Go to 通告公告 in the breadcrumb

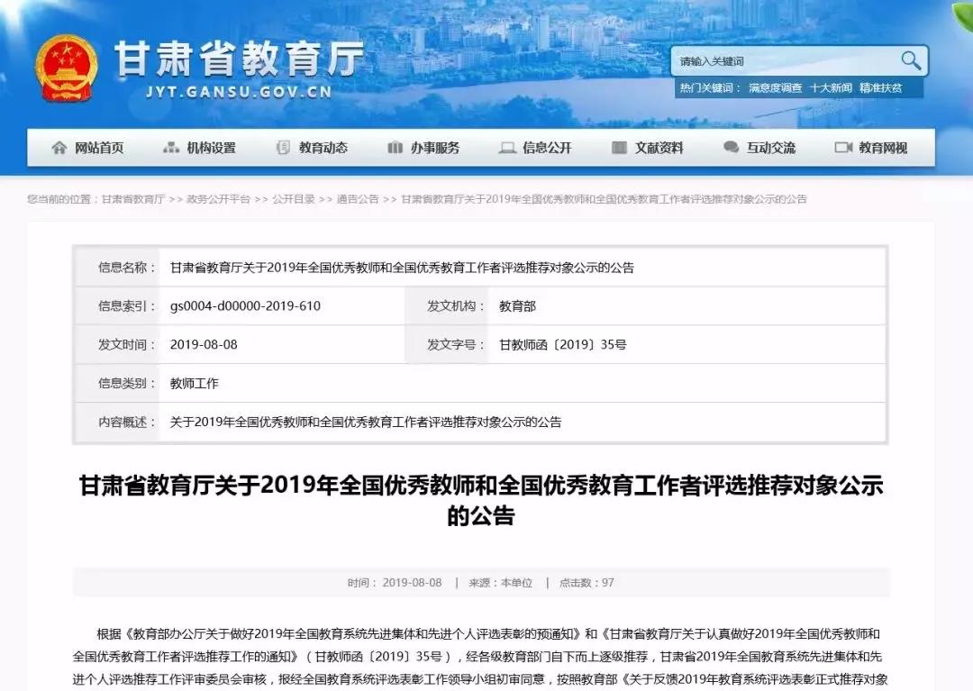click(358, 199)
